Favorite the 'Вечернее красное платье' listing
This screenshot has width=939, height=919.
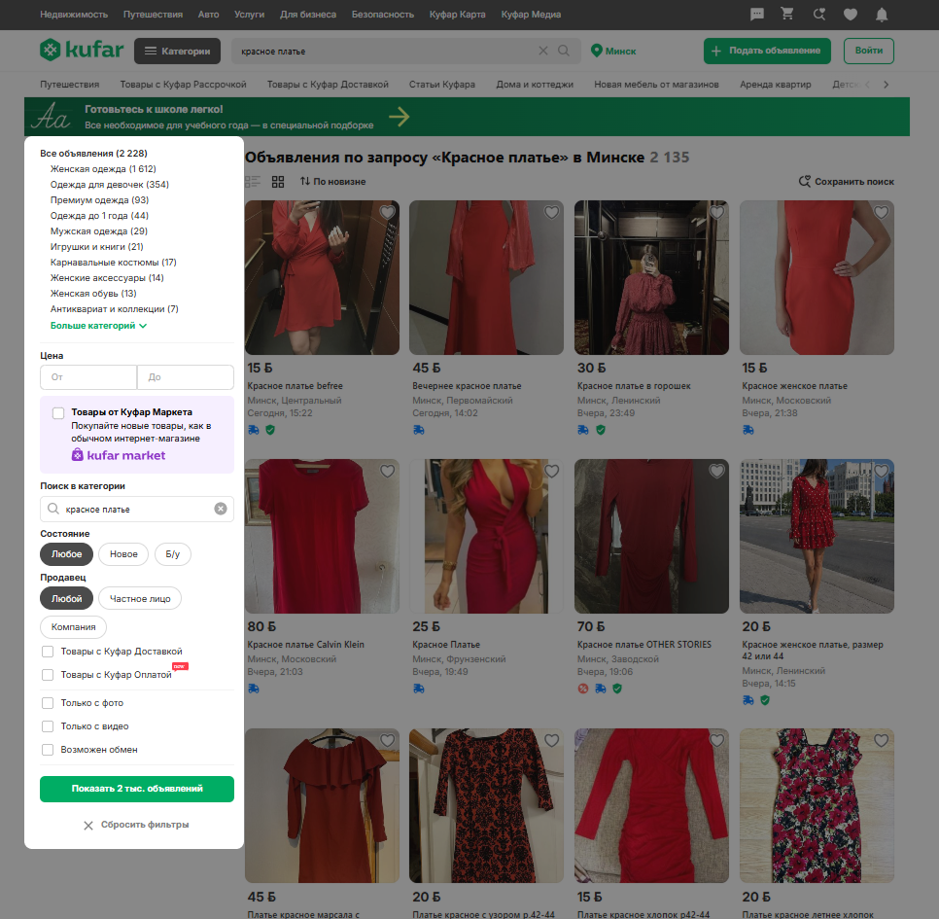[551, 212]
